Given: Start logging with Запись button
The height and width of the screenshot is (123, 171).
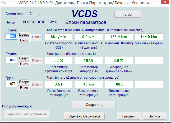Looking at the screenshot, I should (x=154, y=116).
